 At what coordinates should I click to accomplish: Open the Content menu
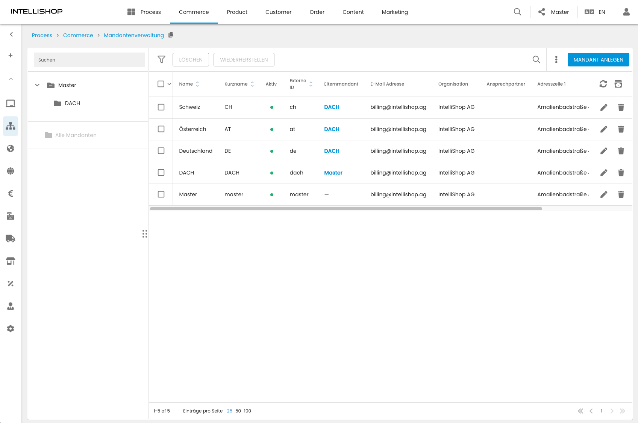pos(353,12)
